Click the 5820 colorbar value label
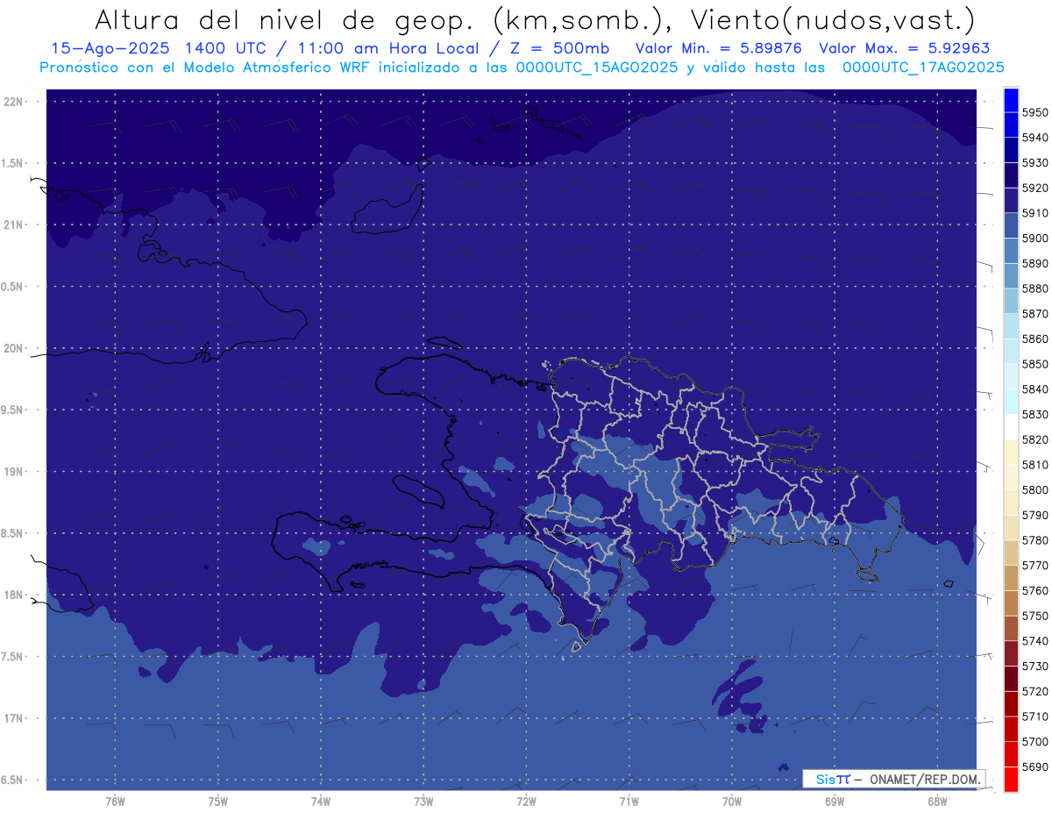The image size is (1052, 813). (x=1034, y=439)
